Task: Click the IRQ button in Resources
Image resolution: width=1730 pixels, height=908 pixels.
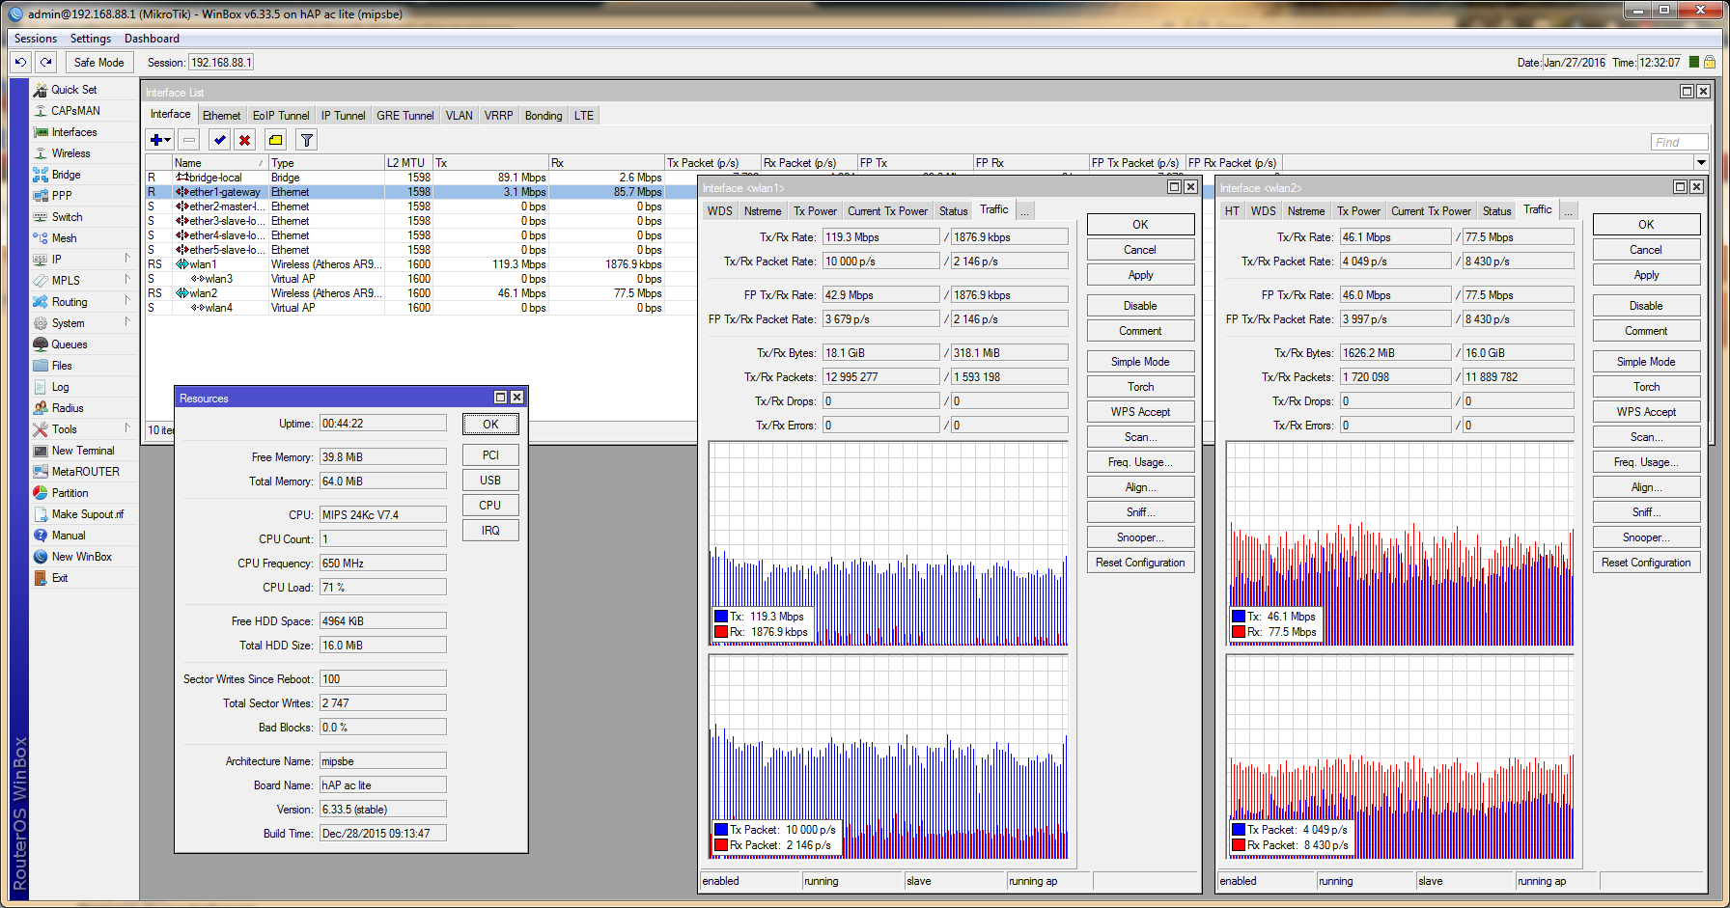Action: tap(490, 531)
